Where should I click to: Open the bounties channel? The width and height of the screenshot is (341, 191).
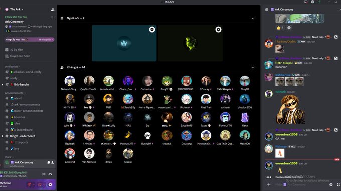[x=20, y=117]
